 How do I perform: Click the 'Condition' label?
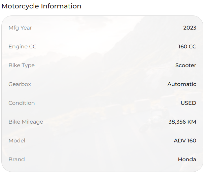click(22, 103)
